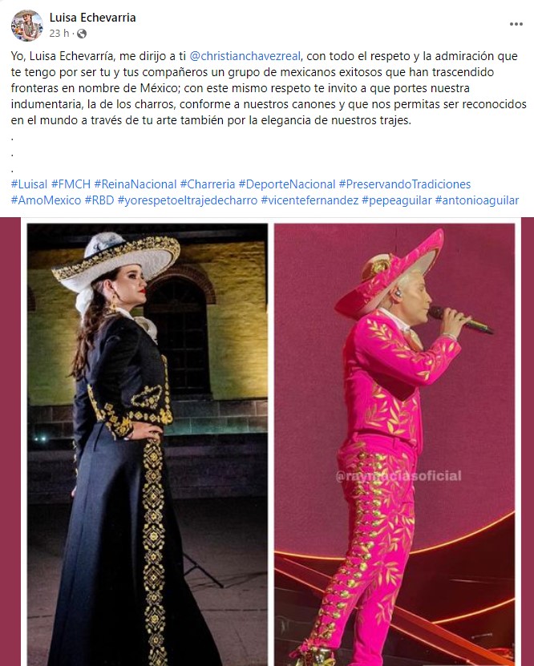Open the #FMCH hashtag
This screenshot has height=666, width=534.
(x=71, y=184)
